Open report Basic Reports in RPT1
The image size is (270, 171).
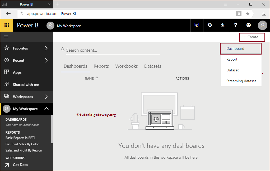pos(21,138)
